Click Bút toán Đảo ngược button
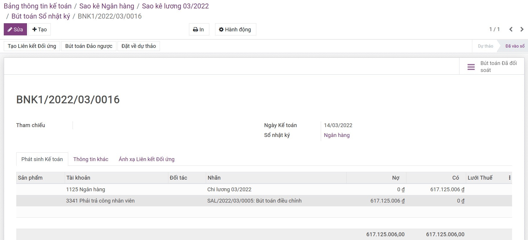The width and height of the screenshot is (528, 240). [89, 46]
